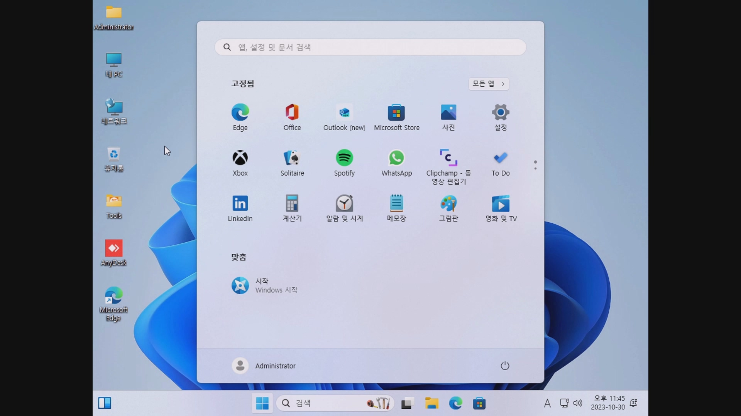Open Clipchamp video editor

(x=448, y=166)
